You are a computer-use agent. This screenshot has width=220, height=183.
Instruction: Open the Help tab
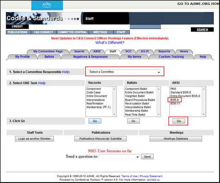click(203, 57)
